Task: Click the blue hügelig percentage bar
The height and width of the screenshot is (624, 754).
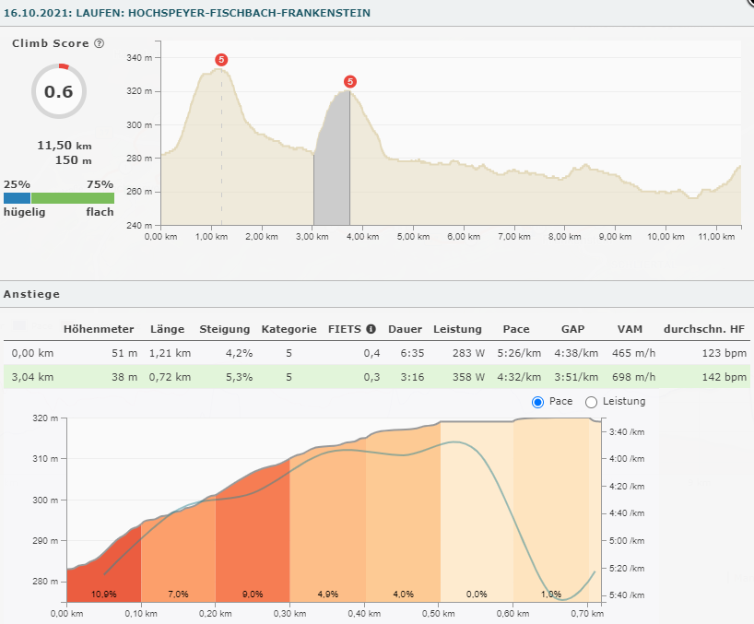Action: pos(17,198)
